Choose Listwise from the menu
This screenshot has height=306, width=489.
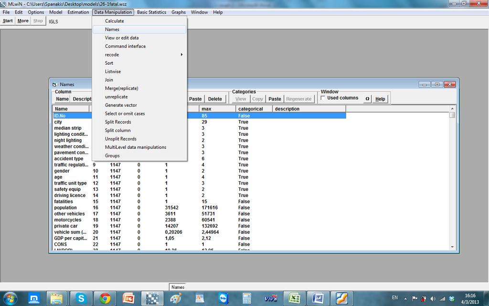(139, 72)
